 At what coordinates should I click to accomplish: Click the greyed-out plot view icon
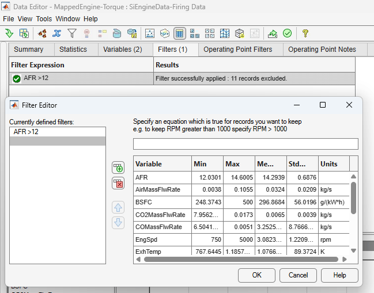click(255, 33)
